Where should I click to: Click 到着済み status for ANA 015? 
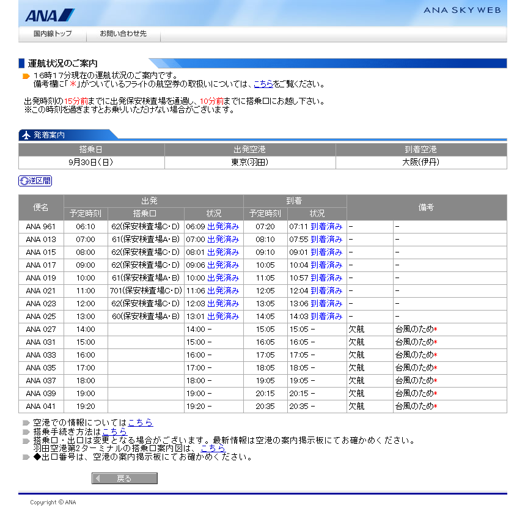point(326,252)
